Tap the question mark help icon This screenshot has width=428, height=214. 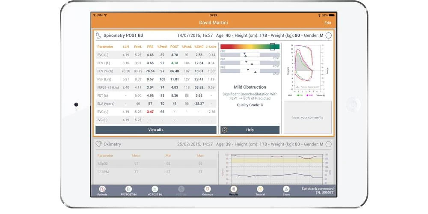pos(224,130)
